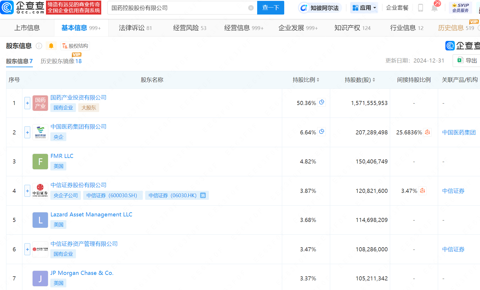Open 中信证券股份有限公司 company link
This screenshot has height=290, width=480.
pyautogui.click(x=79, y=185)
